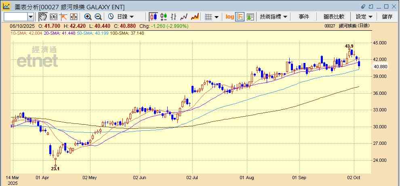Switch to OHLC bar chart type

(x=174, y=17)
